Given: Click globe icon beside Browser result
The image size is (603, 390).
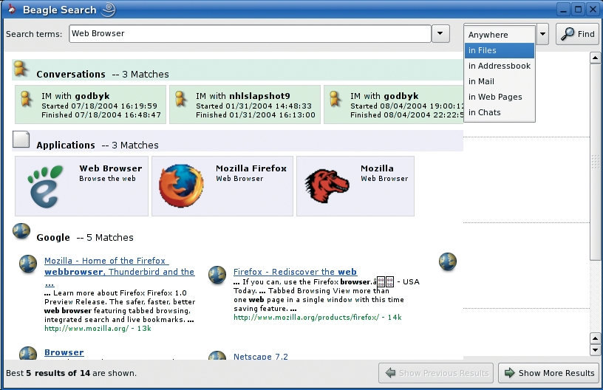Looking at the screenshot, I should click(x=28, y=353).
